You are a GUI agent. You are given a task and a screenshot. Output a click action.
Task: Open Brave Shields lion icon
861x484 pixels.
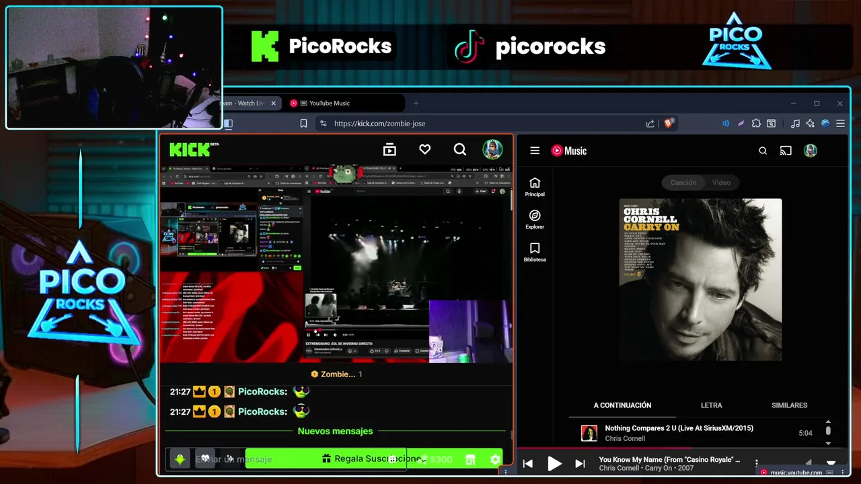(x=669, y=123)
